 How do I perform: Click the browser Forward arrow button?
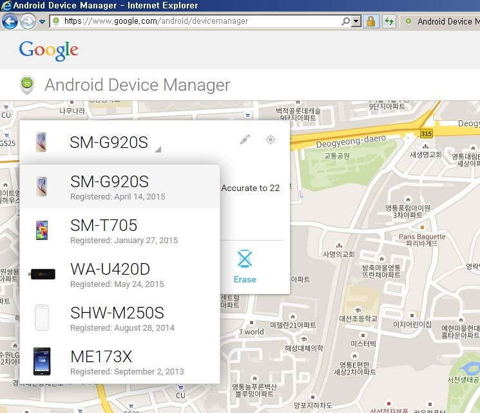click(x=28, y=22)
